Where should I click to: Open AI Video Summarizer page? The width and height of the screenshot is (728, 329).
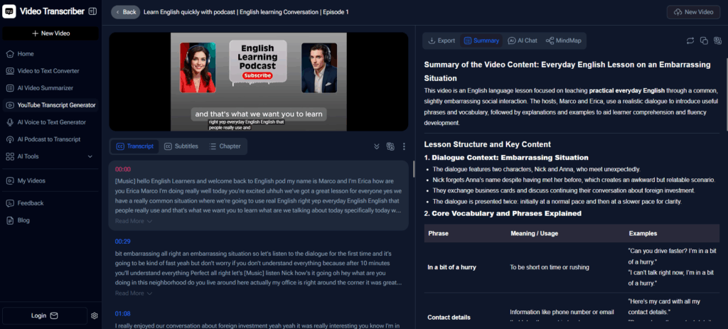(50, 87)
